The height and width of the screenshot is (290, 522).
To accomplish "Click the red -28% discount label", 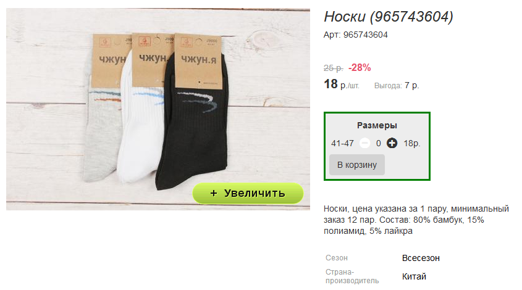I will (x=360, y=68).
